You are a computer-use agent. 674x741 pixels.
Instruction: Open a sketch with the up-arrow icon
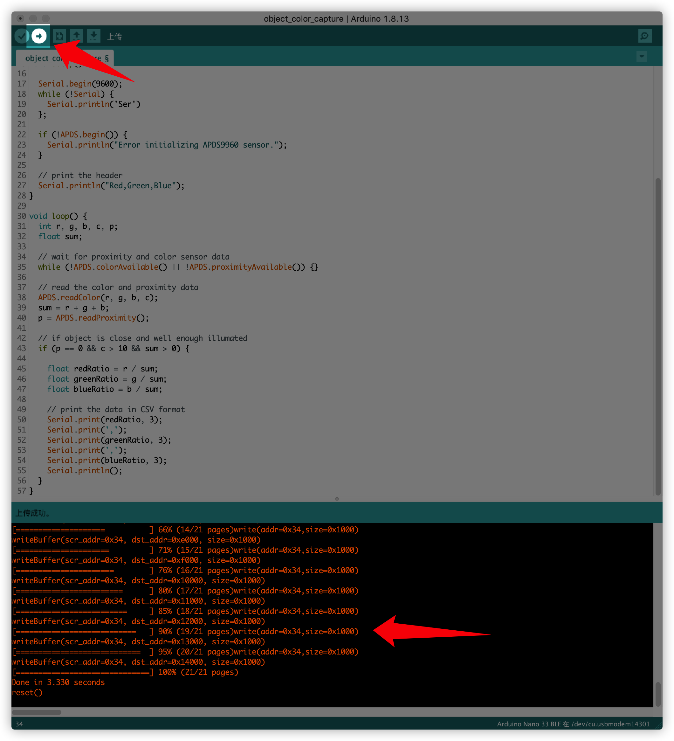click(x=76, y=36)
